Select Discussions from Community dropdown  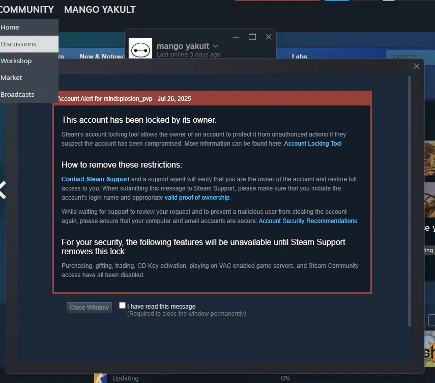[29, 44]
